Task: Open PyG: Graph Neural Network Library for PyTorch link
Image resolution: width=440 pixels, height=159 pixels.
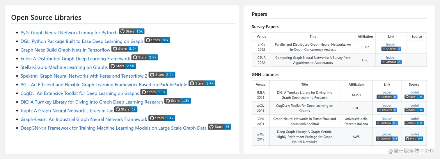Action: click(x=69, y=33)
